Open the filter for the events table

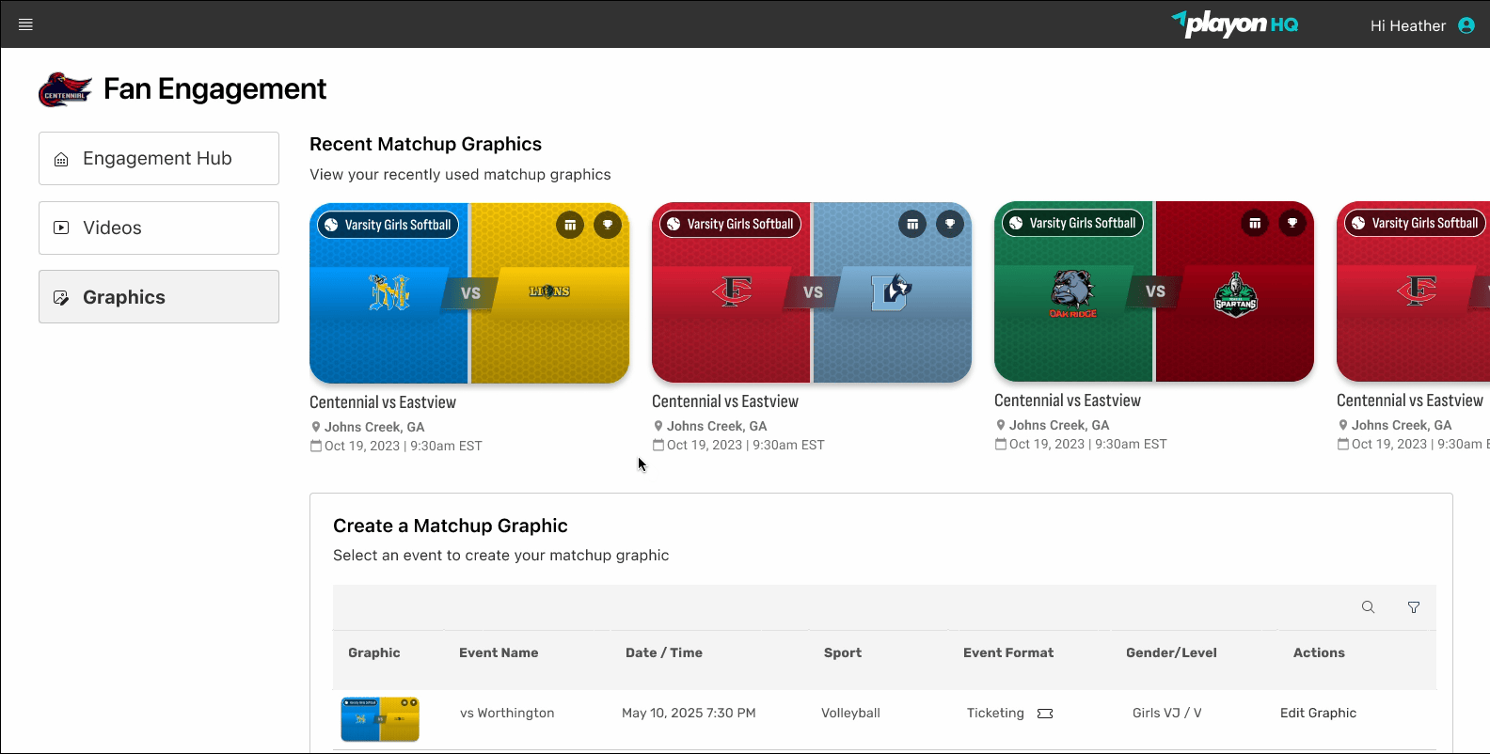1414,607
